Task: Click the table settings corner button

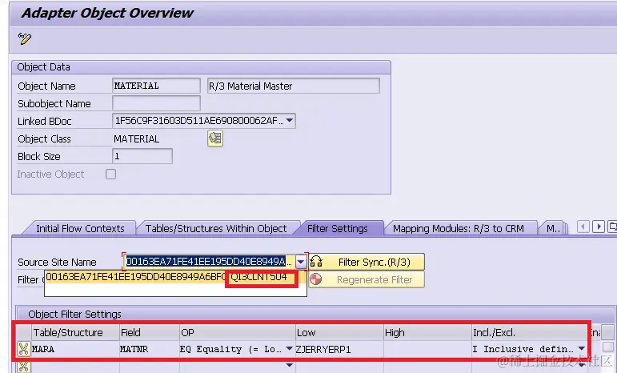Action: coord(608,332)
